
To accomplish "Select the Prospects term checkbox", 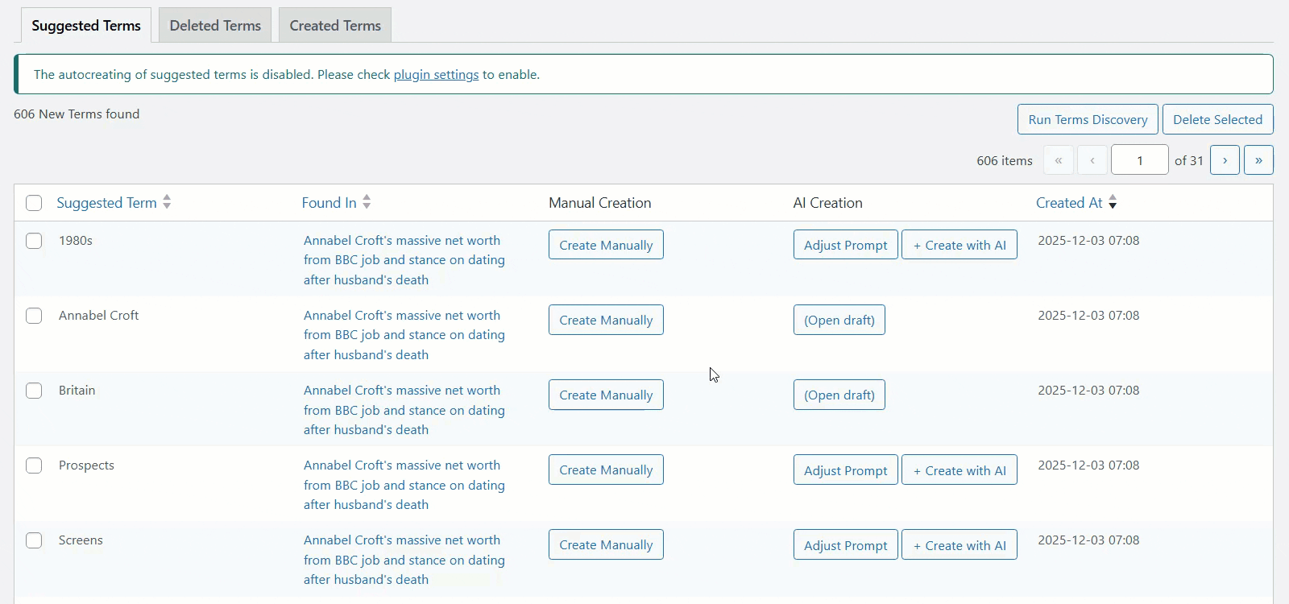I will click(34, 465).
